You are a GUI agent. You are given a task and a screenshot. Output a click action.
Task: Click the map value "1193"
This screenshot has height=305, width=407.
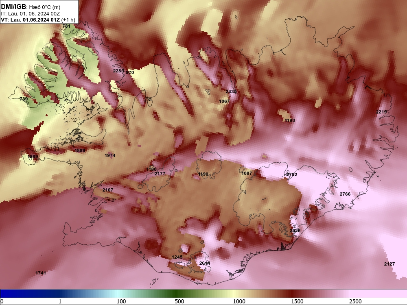pos(290,120)
